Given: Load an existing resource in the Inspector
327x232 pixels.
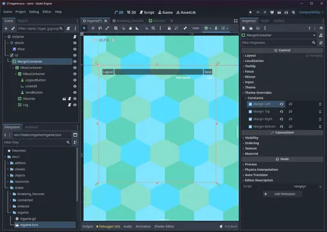Looking at the screenshot, I should 251,28.
